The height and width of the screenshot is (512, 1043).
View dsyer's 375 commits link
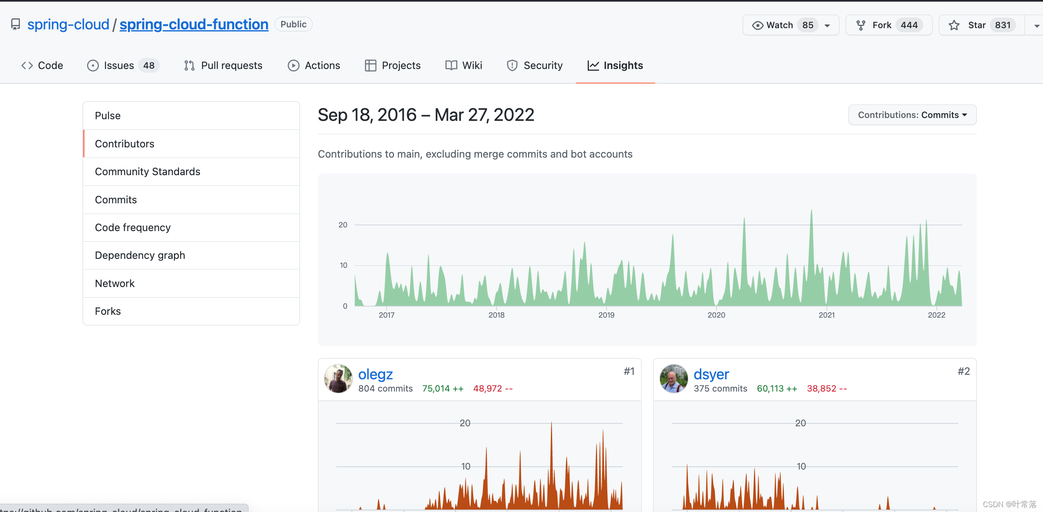[720, 388]
